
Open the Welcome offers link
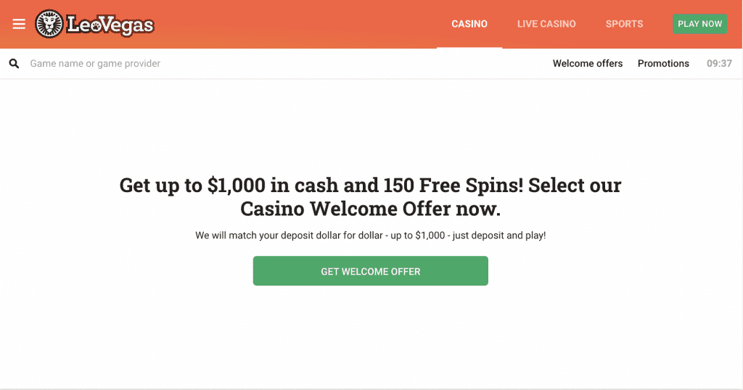click(x=588, y=63)
